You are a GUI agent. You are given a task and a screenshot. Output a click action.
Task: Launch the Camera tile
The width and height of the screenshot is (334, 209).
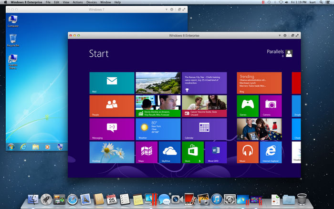tap(271, 105)
